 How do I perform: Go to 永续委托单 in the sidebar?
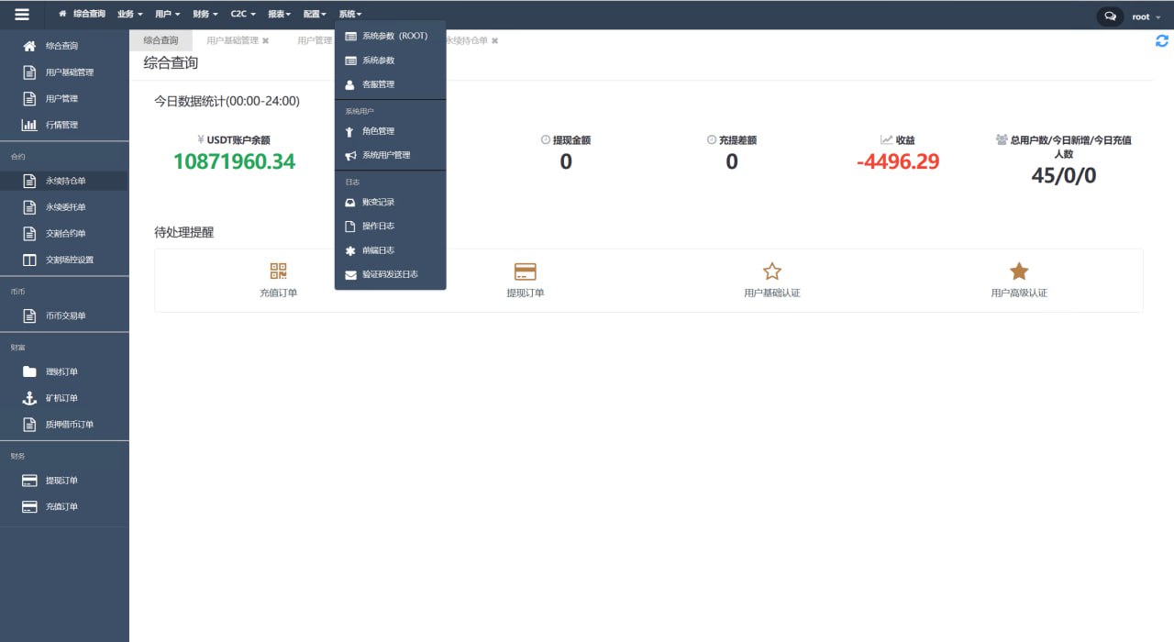pyautogui.click(x=65, y=207)
